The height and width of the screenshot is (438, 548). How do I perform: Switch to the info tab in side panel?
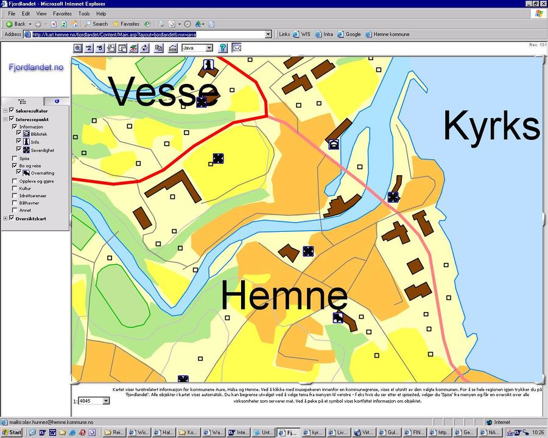point(57,101)
